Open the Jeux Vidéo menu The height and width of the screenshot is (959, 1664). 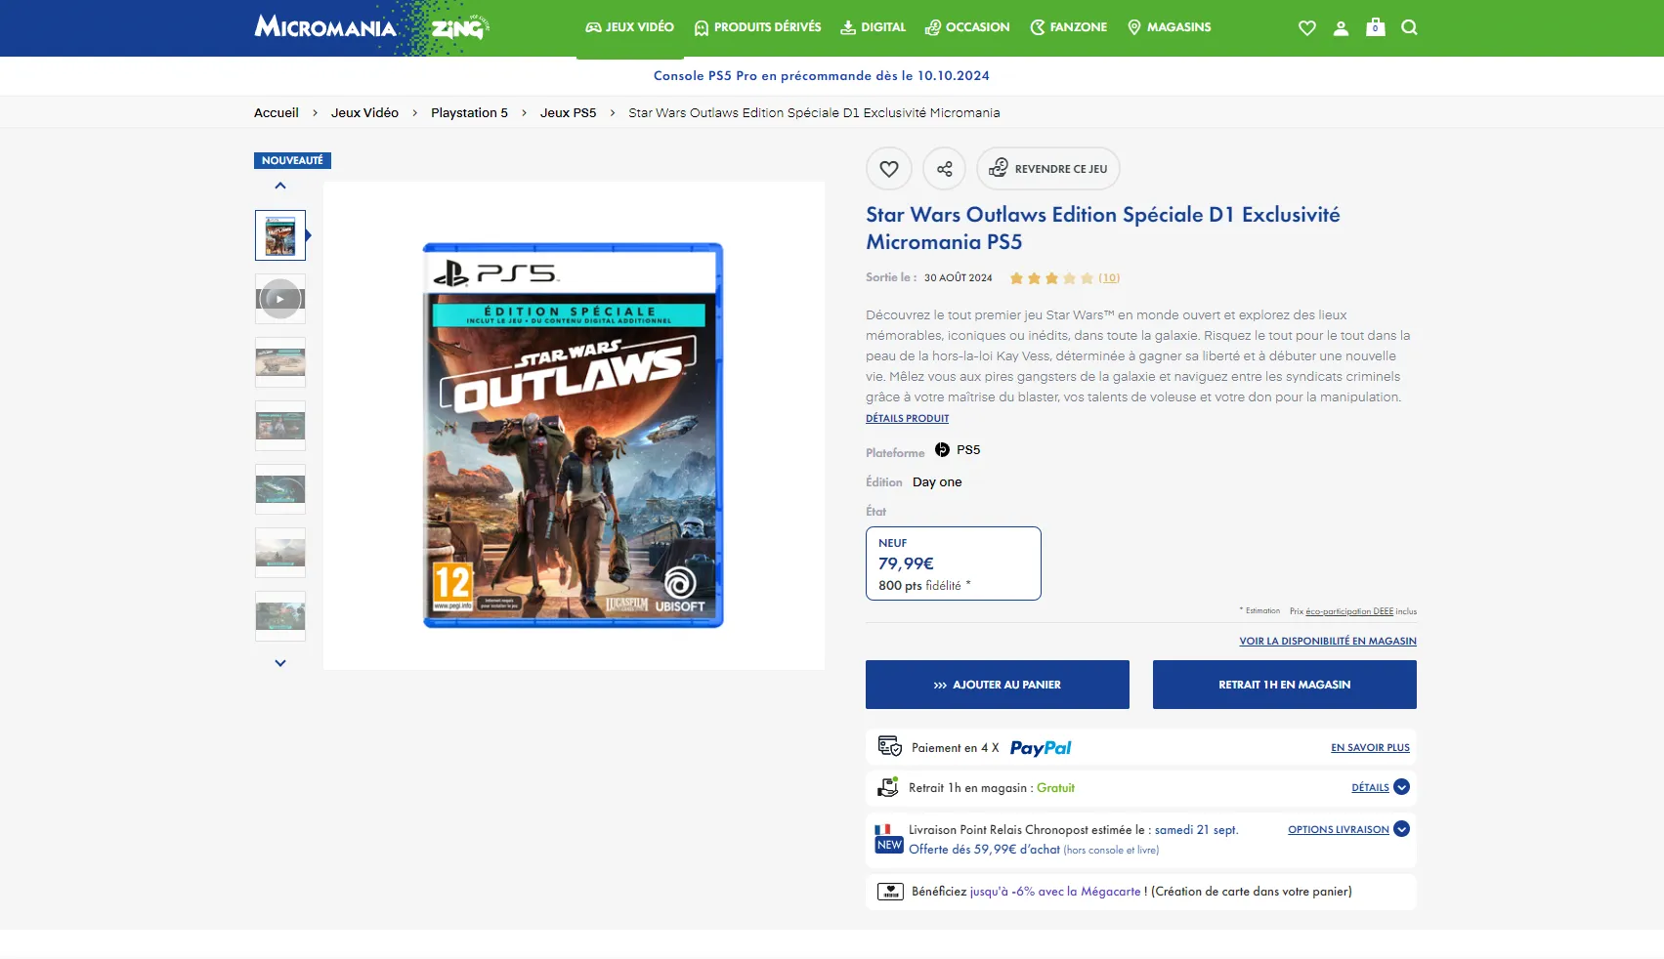pos(629,27)
